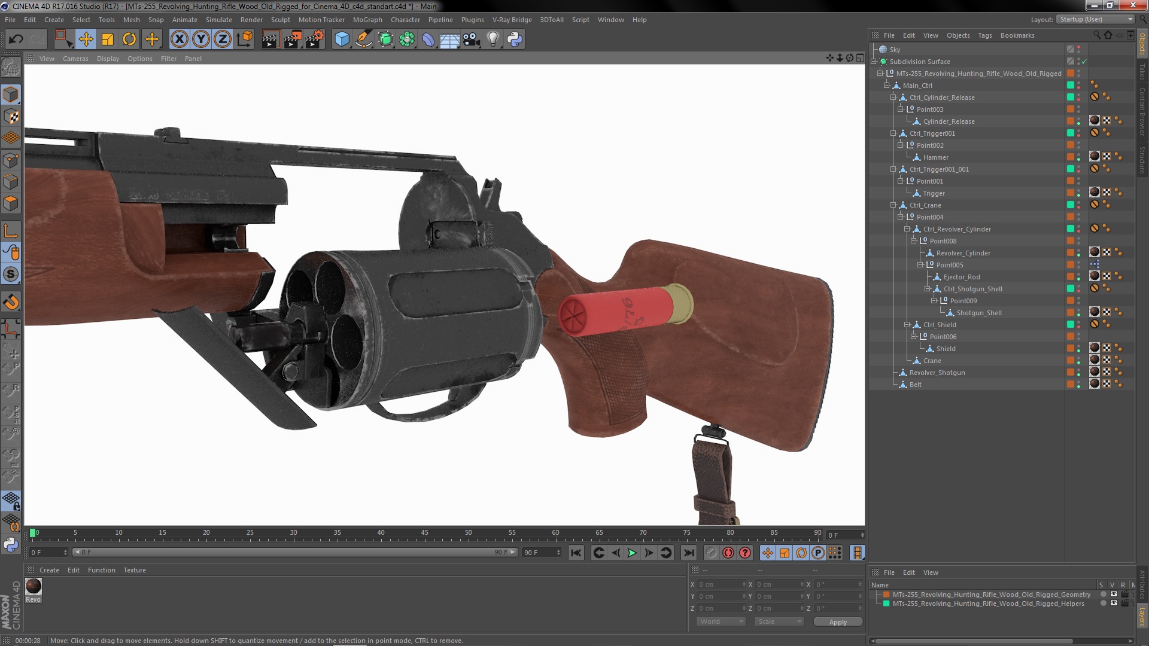1149x646 pixels.
Task: Toggle Z axis lock
Action: (x=223, y=39)
